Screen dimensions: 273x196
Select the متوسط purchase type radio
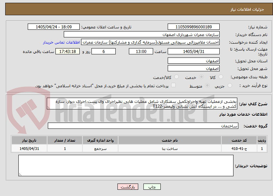tap(208, 85)
